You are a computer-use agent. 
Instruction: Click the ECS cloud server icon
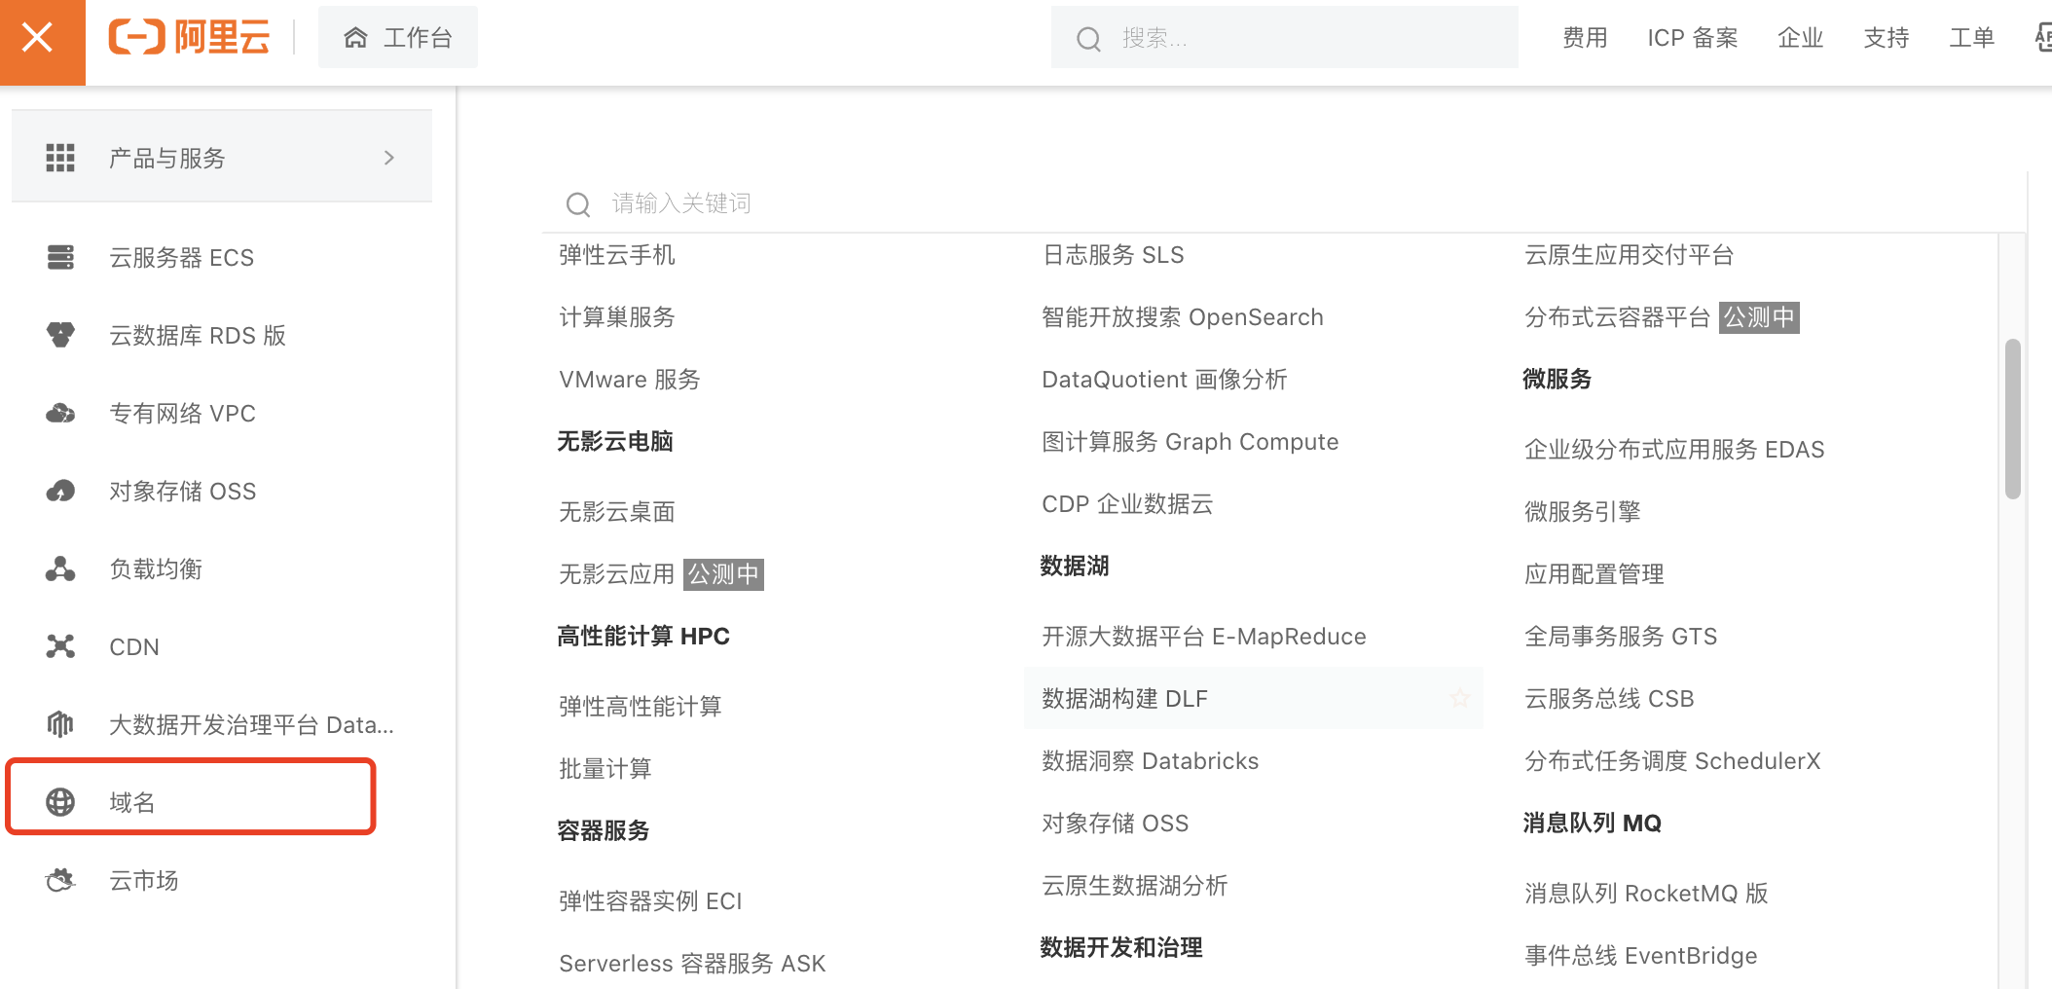tap(60, 257)
